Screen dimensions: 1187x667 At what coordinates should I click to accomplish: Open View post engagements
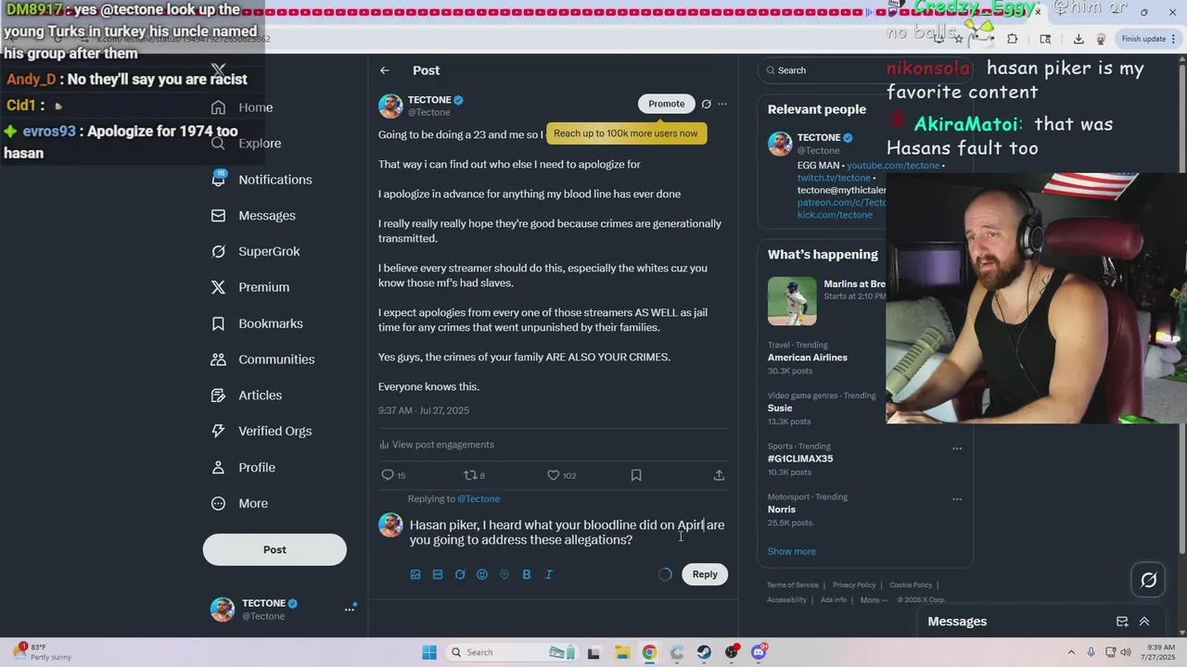437,445
